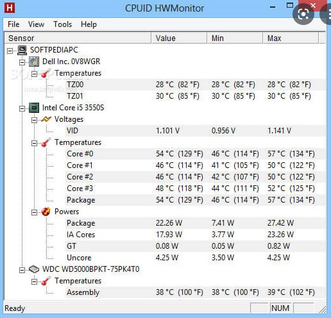Open the File menu

point(13,24)
